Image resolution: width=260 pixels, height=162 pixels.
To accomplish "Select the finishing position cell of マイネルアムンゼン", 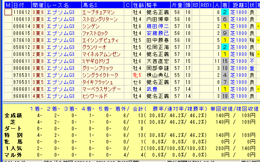I will tap(225, 54).
